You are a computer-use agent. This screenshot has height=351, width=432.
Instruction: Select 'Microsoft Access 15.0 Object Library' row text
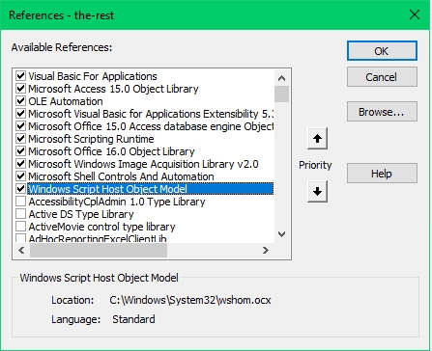[113, 89]
